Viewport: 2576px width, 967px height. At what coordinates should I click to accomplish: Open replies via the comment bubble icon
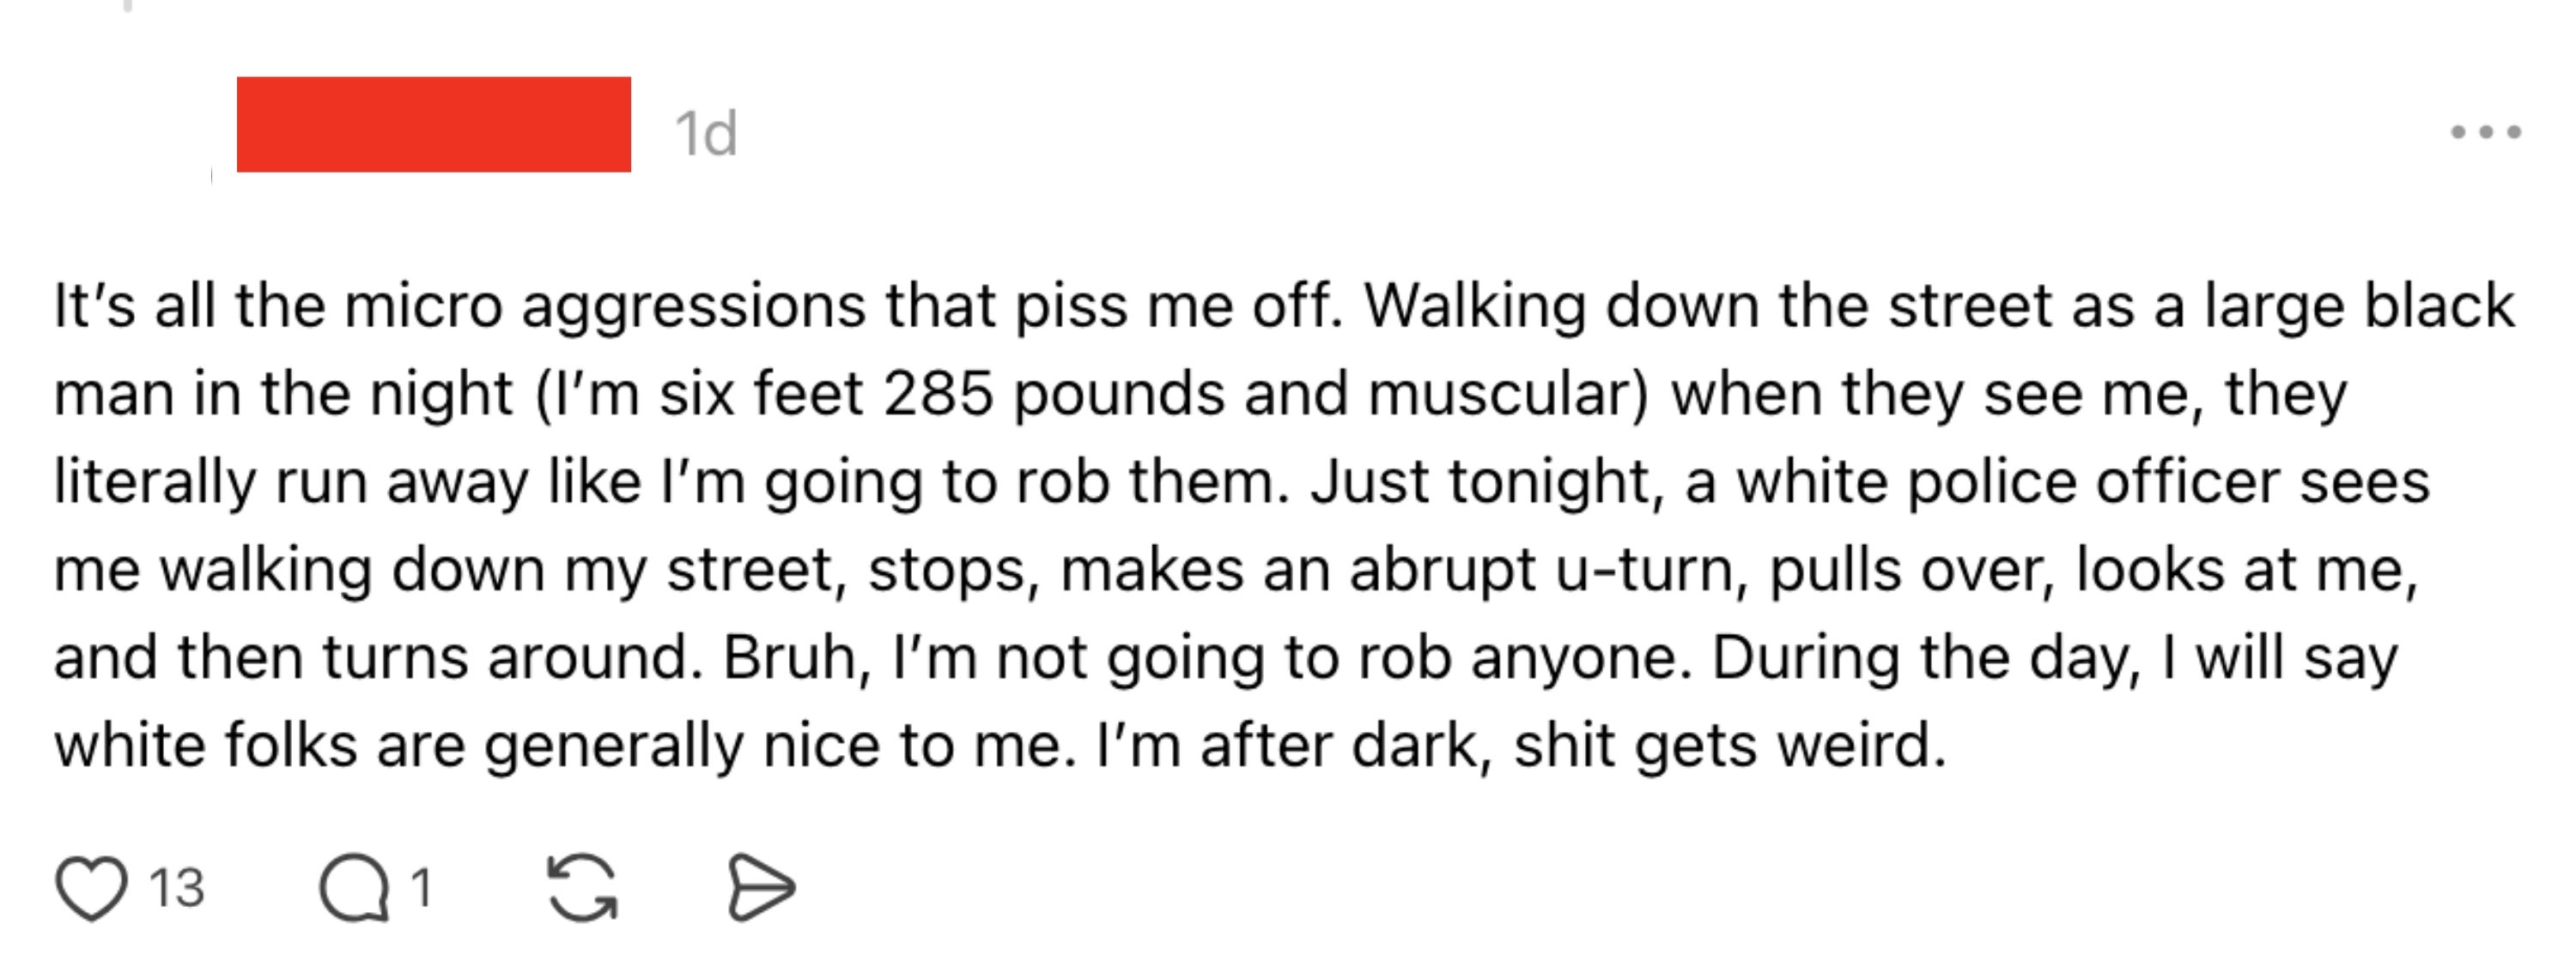[354, 888]
